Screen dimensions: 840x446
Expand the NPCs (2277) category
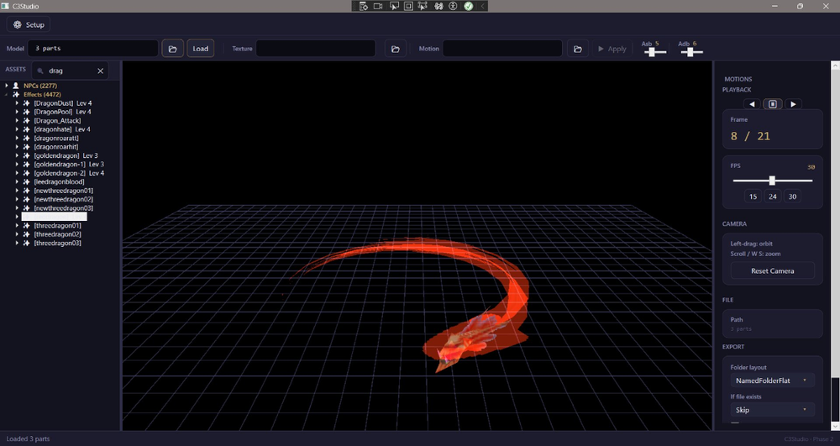coord(7,86)
